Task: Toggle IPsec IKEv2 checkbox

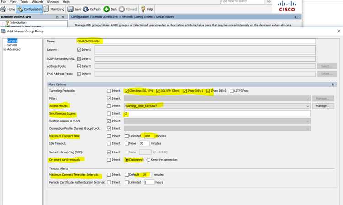Action: point(208,91)
